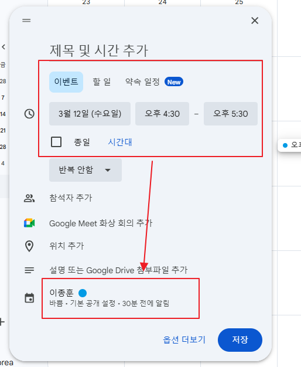Select day 14 in the mini calendar
301x367 pixels.
click(x=3, y=114)
